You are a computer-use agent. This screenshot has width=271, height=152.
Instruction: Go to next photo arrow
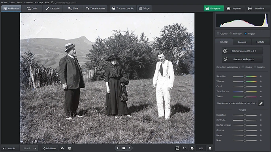[130, 148]
